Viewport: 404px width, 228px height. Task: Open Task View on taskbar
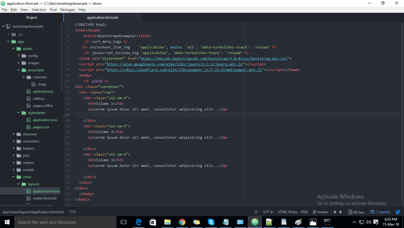123,222
